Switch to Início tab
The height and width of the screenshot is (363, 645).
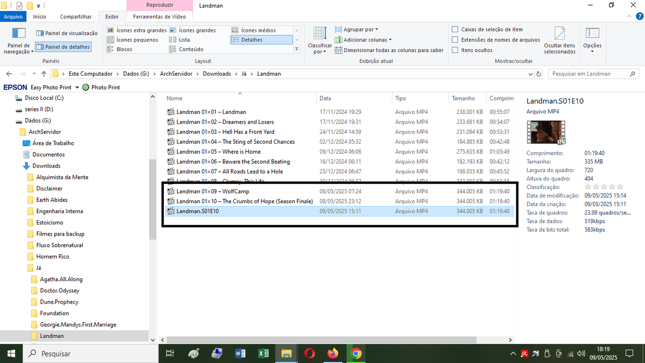point(40,17)
